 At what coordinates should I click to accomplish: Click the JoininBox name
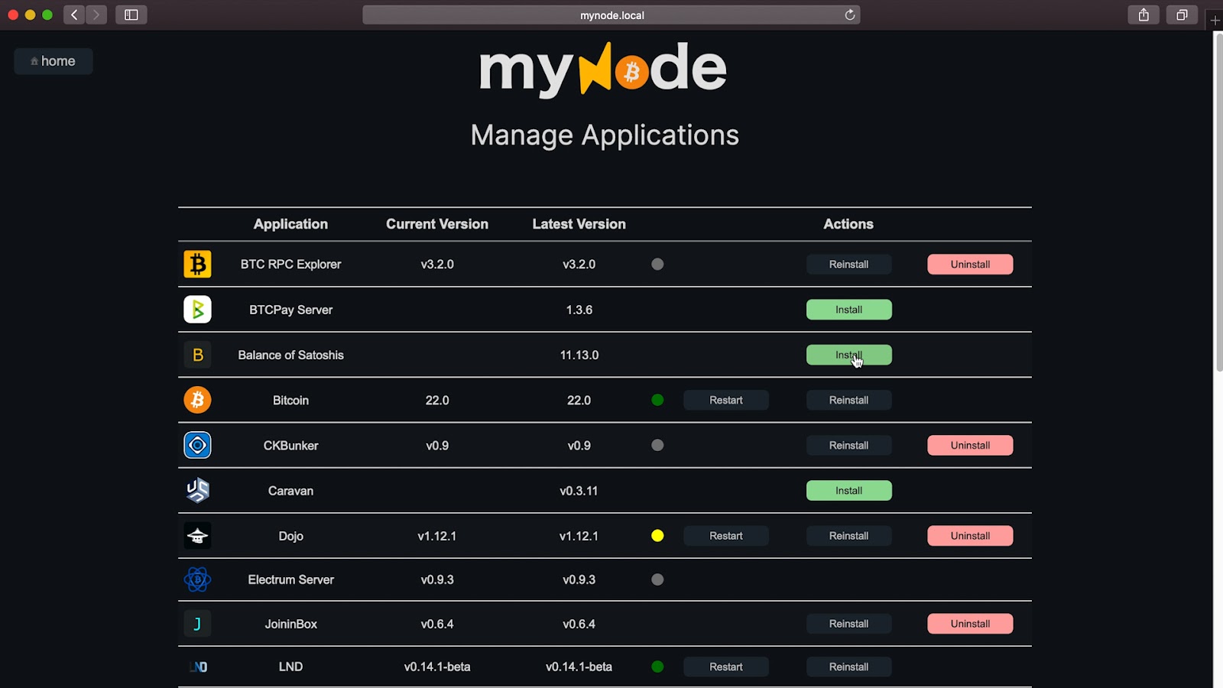point(290,624)
